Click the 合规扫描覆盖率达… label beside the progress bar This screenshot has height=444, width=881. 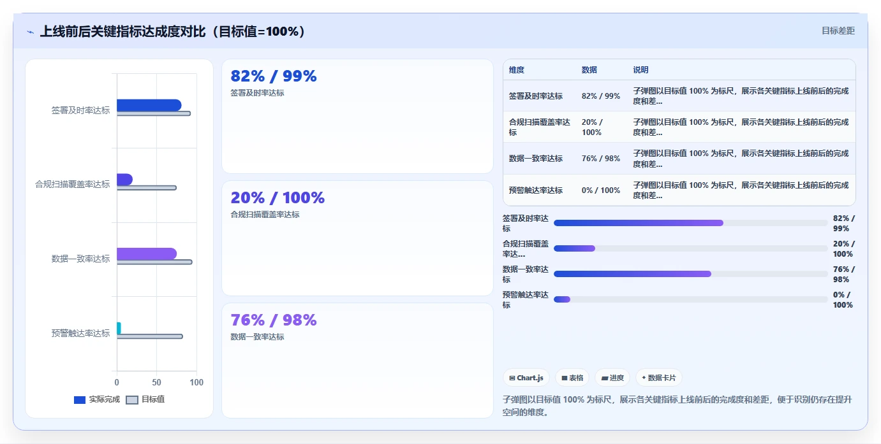tap(526, 248)
